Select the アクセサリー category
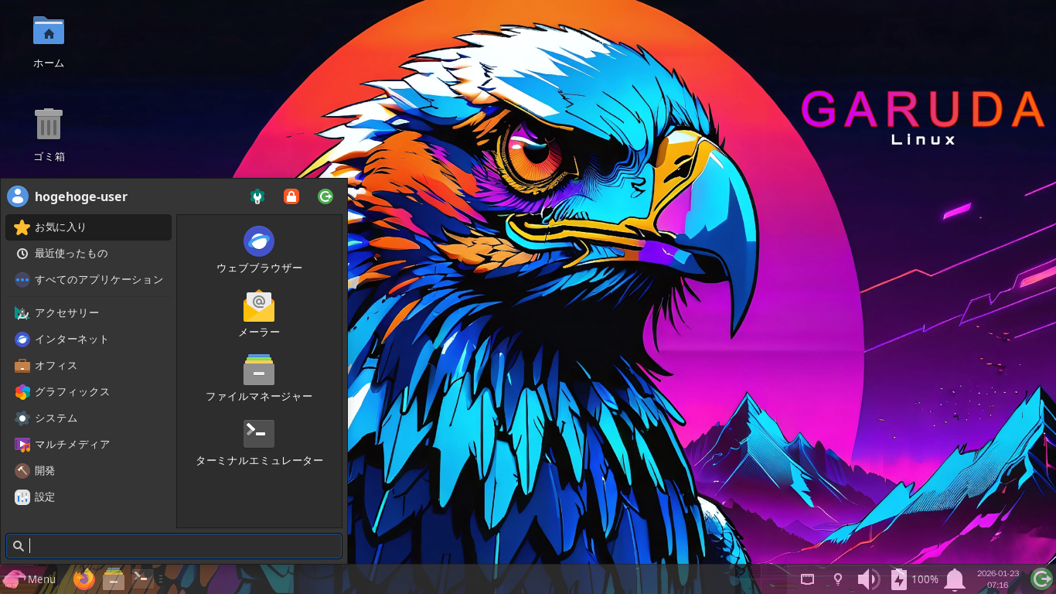The width and height of the screenshot is (1056, 594). (x=88, y=313)
